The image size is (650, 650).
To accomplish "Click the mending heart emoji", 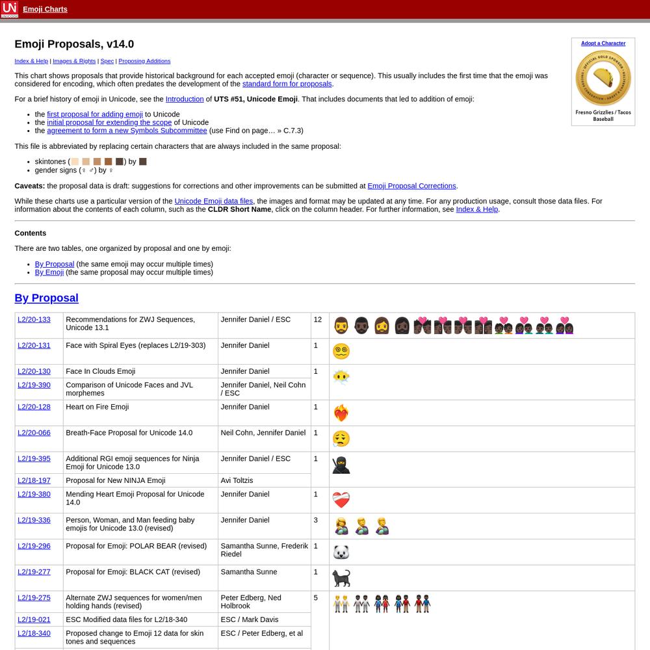I will point(341,500).
